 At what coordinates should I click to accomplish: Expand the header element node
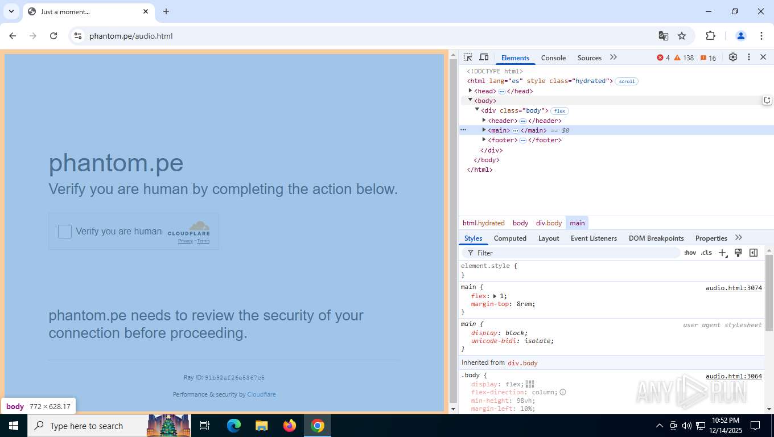coord(484,120)
